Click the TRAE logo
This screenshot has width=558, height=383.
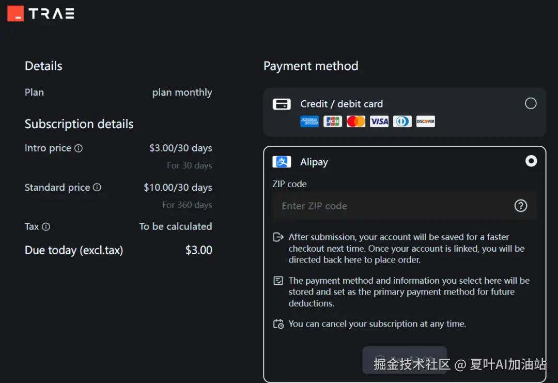click(x=41, y=13)
